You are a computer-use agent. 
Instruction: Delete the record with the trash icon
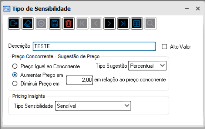(x=68, y=23)
